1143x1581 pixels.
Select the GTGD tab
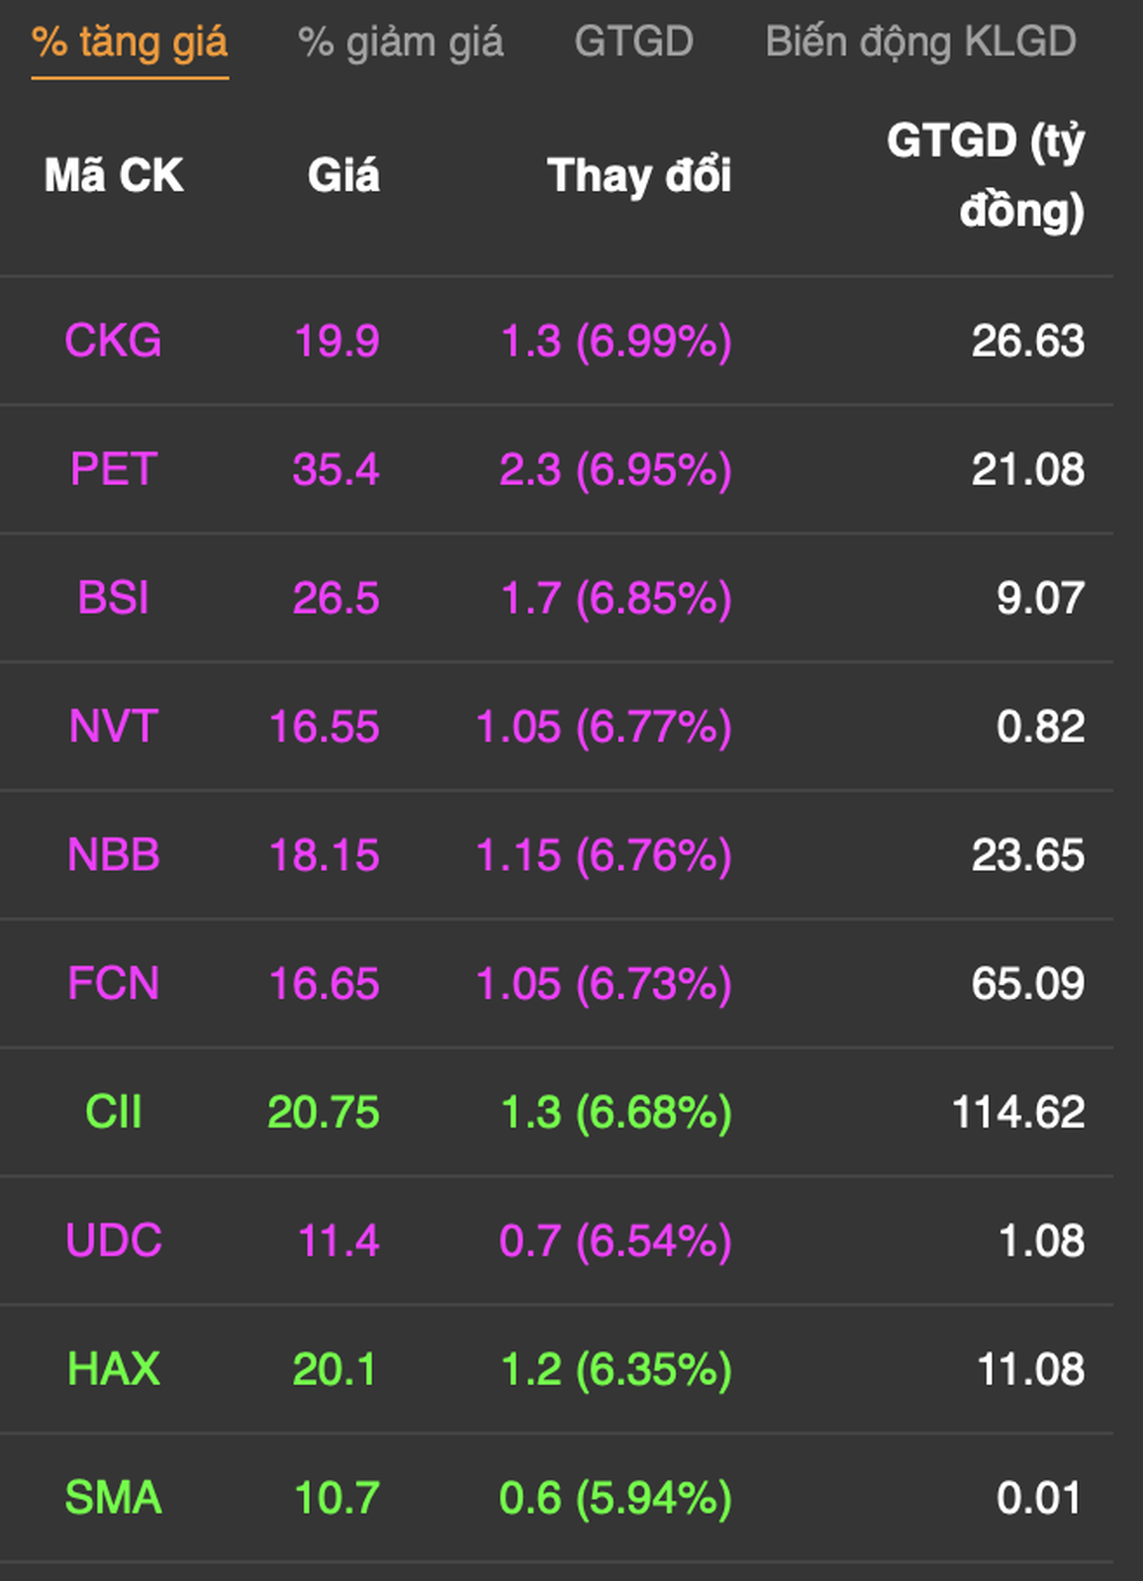(633, 43)
